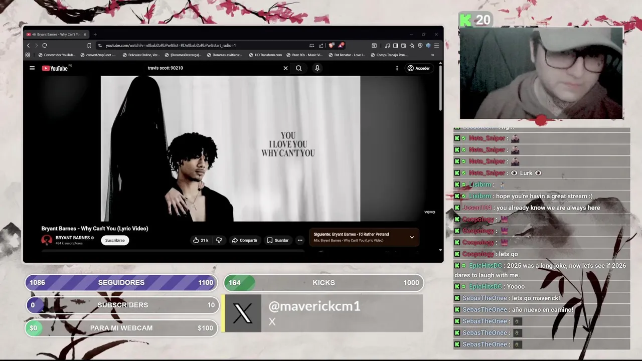The image size is (642, 361).
Task: Open the browser main menu icon
Action: (436, 45)
